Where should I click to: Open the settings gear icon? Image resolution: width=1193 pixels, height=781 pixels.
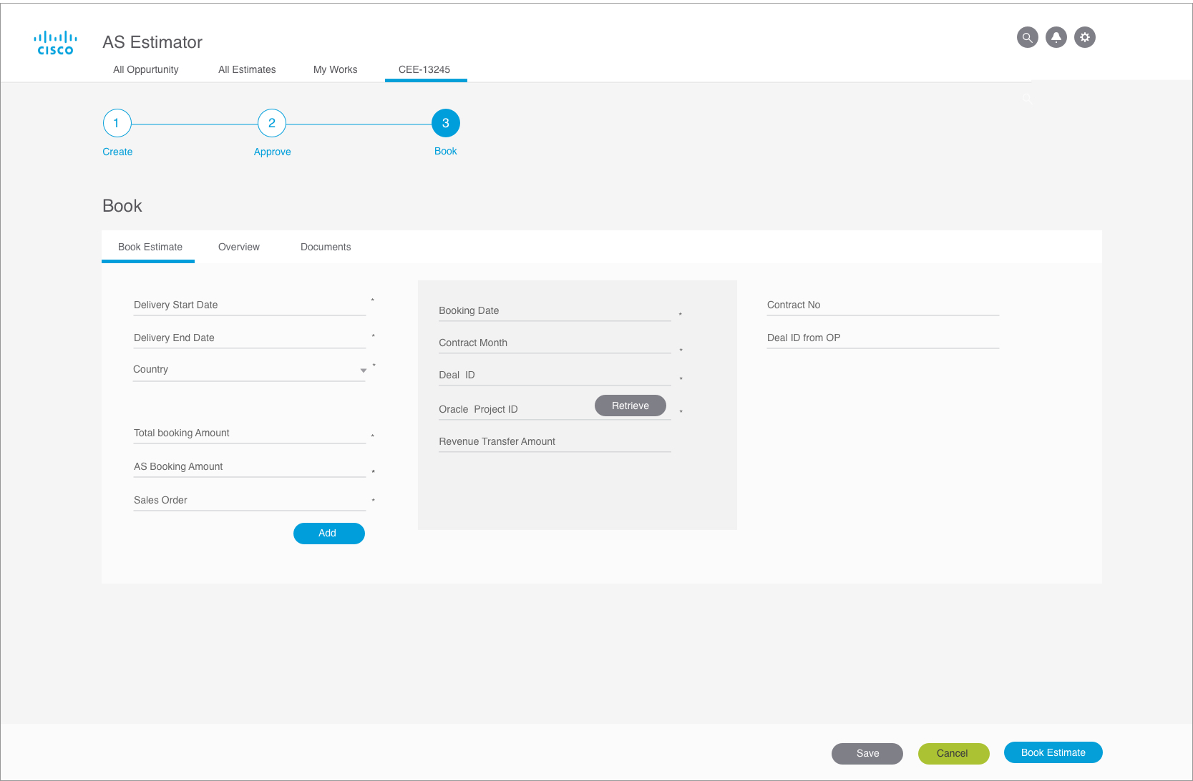[1085, 37]
